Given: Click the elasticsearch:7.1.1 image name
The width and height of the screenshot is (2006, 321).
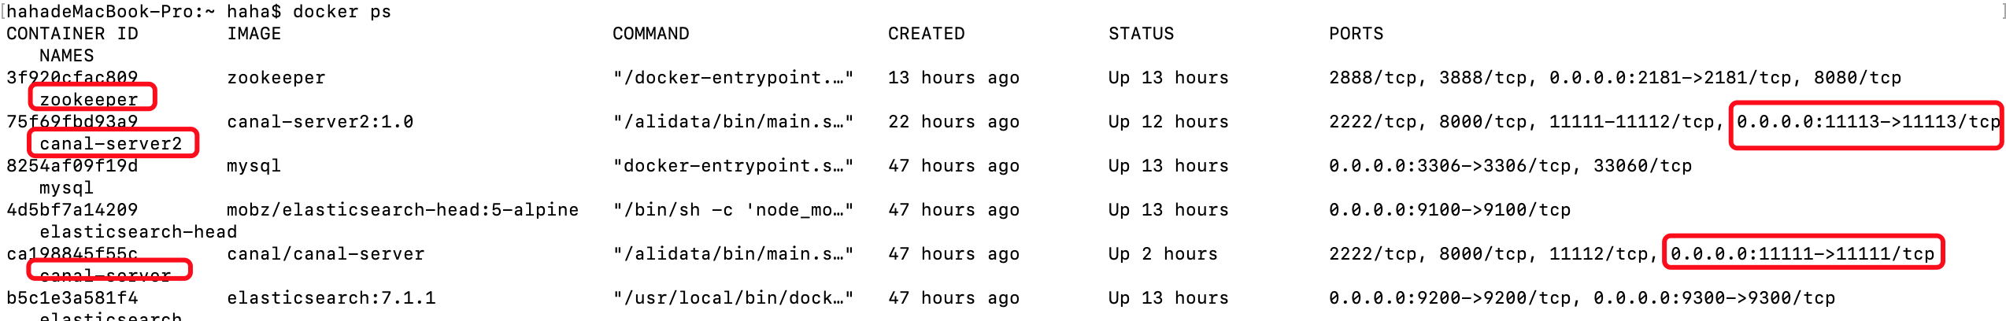Looking at the screenshot, I should (331, 298).
